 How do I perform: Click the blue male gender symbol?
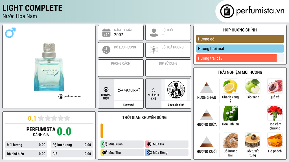[x=10, y=33]
